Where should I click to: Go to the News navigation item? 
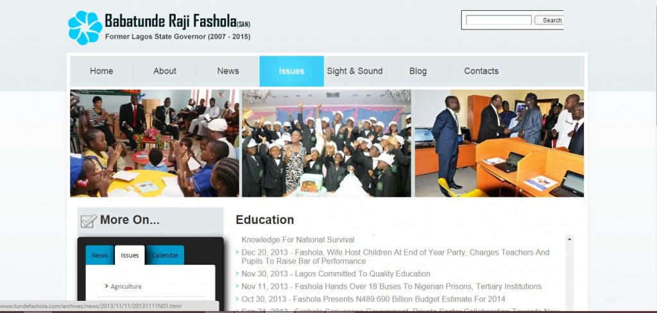[x=228, y=71]
